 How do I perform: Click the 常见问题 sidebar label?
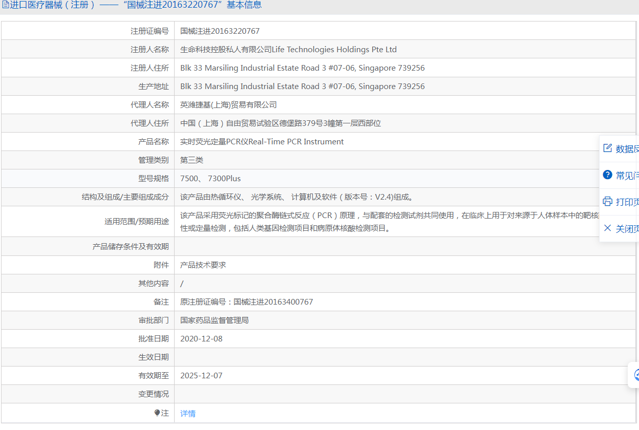(627, 176)
